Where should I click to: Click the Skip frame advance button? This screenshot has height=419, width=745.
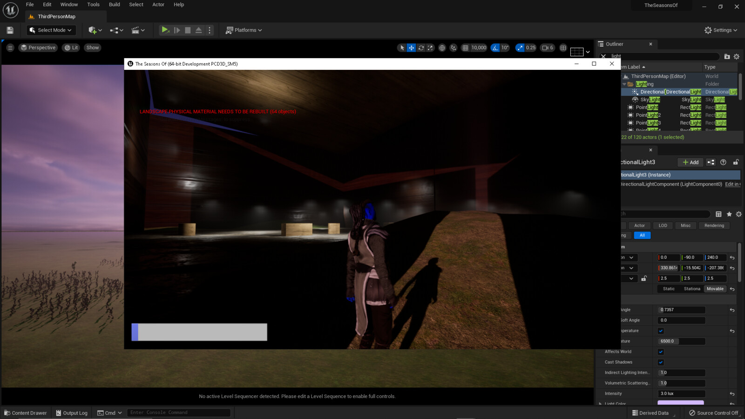click(177, 30)
